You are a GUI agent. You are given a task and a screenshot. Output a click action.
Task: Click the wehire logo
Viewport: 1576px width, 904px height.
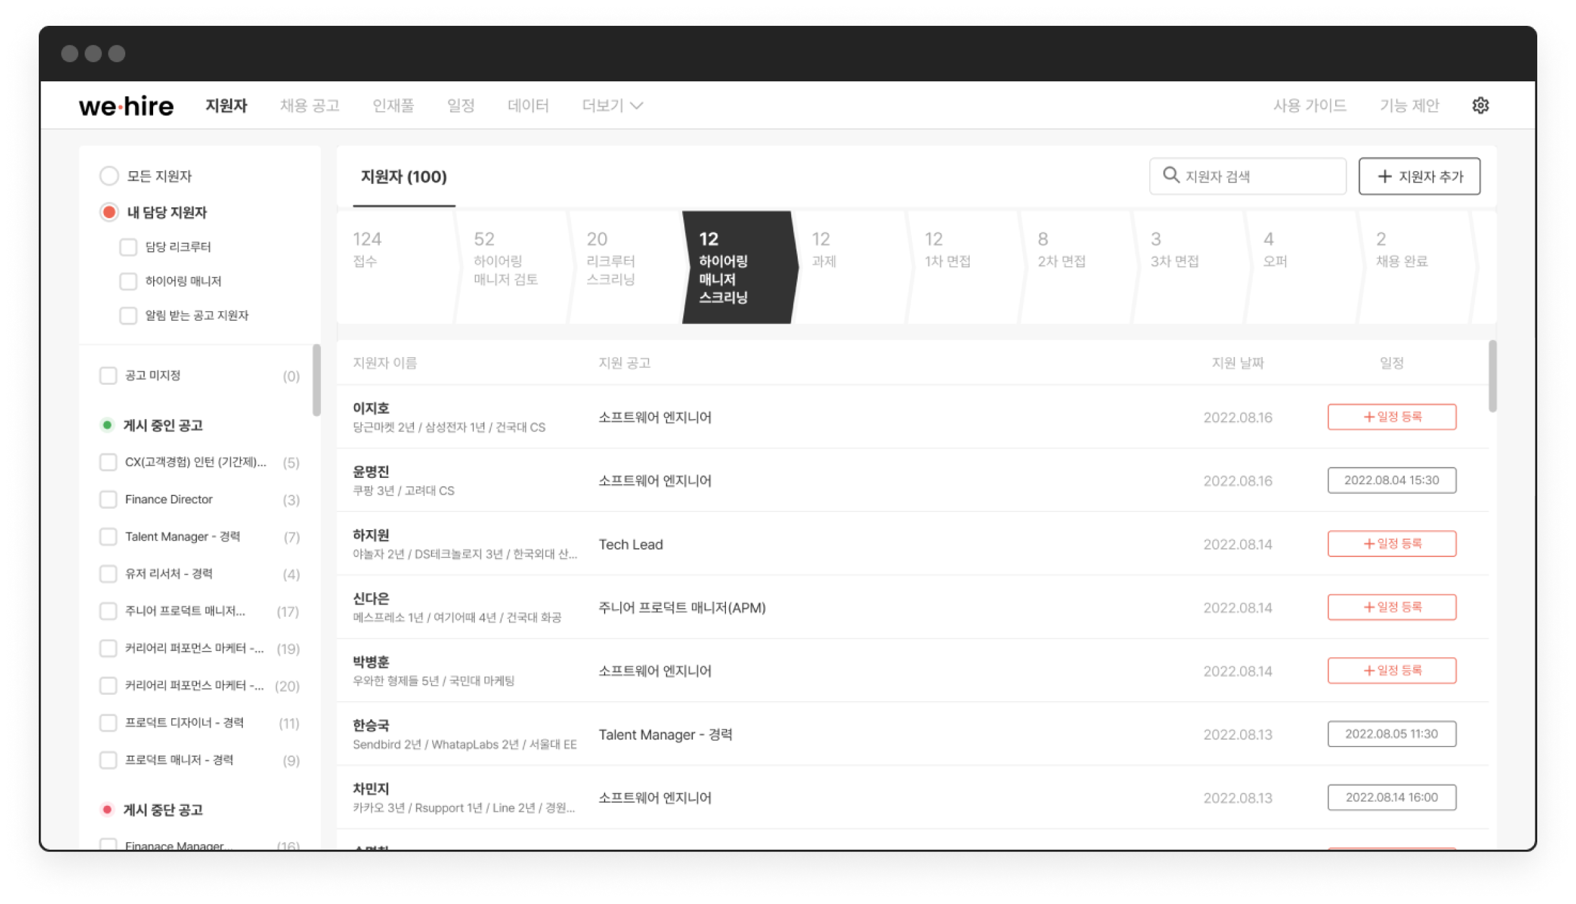(x=127, y=106)
